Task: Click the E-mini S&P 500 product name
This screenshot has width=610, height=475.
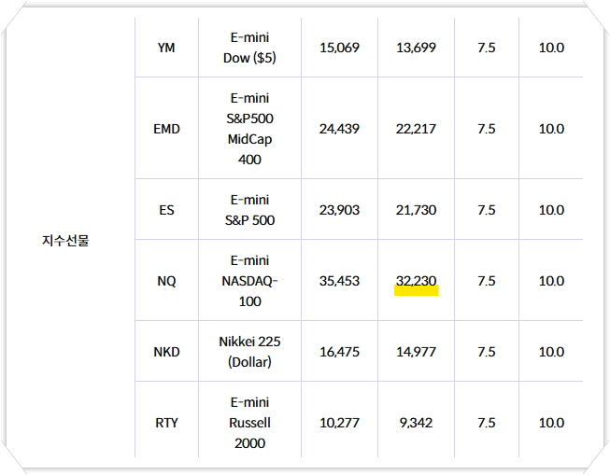Action: click(x=249, y=210)
